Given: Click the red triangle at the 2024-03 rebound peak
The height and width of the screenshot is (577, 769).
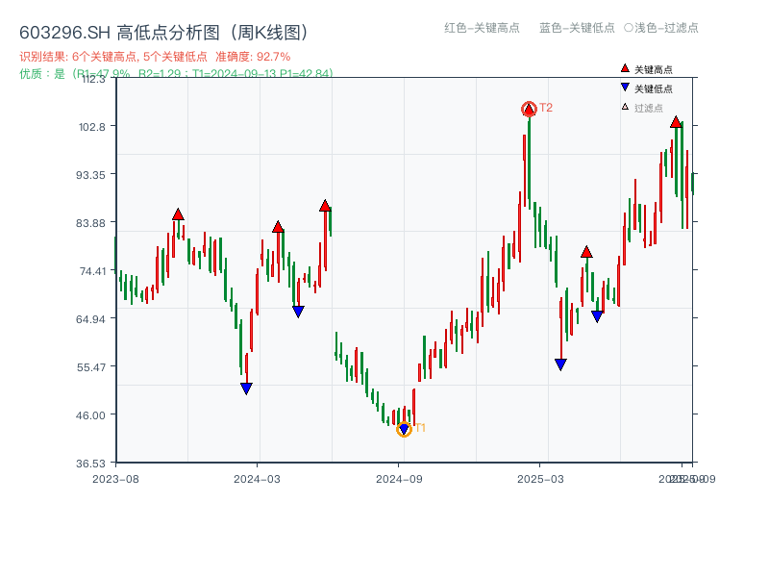Looking at the screenshot, I should click(277, 228).
